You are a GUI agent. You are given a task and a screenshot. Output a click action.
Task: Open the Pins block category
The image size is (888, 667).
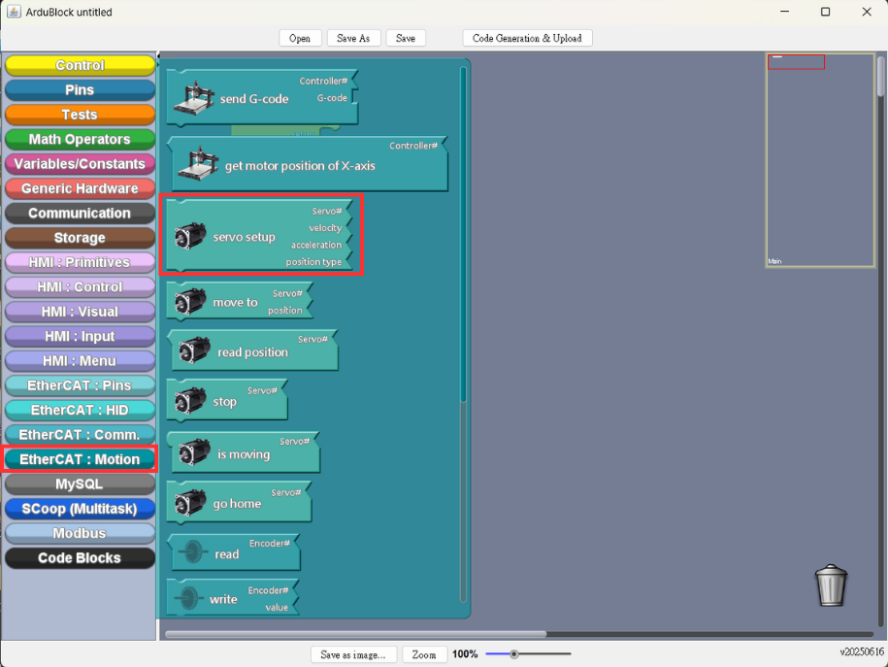pyautogui.click(x=80, y=90)
